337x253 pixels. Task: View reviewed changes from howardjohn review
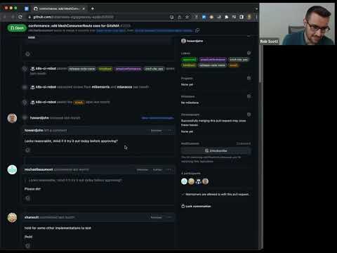(157, 118)
